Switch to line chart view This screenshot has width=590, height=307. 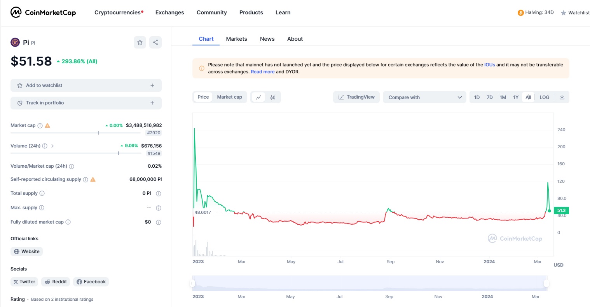pos(258,97)
